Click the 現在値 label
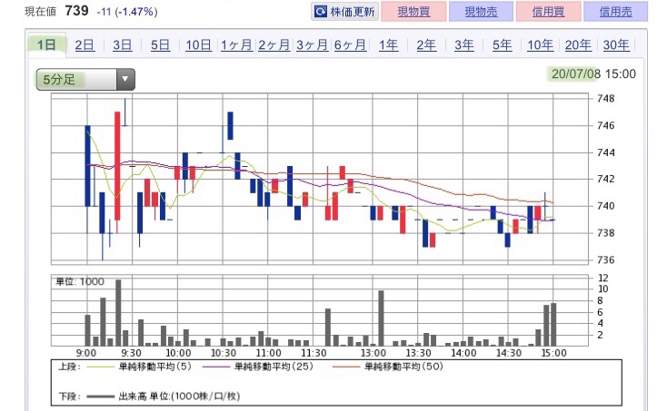Image resolution: width=657 pixels, height=411 pixels. point(40,11)
